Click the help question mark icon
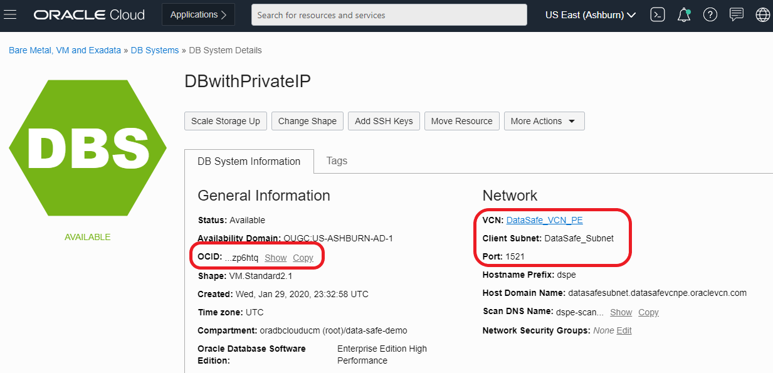Image resolution: width=773 pixels, height=373 pixels. [710, 14]
